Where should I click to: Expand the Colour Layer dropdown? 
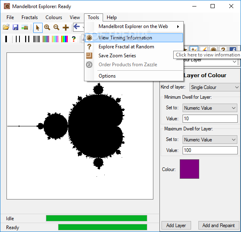coord(235,62)
